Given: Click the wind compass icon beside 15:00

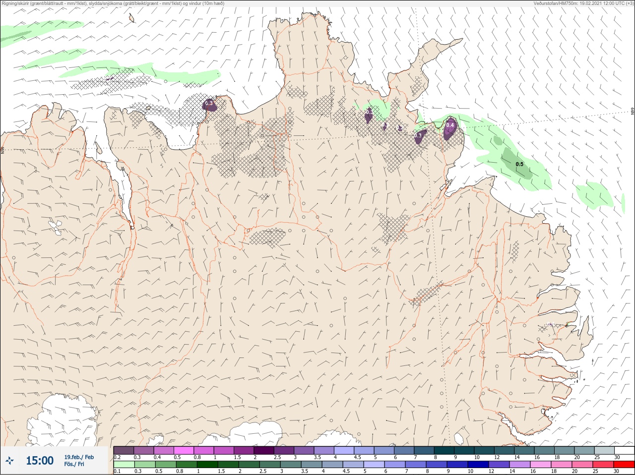Looking at the screenshot, I should pyautogui.click(x=9, y=461).
